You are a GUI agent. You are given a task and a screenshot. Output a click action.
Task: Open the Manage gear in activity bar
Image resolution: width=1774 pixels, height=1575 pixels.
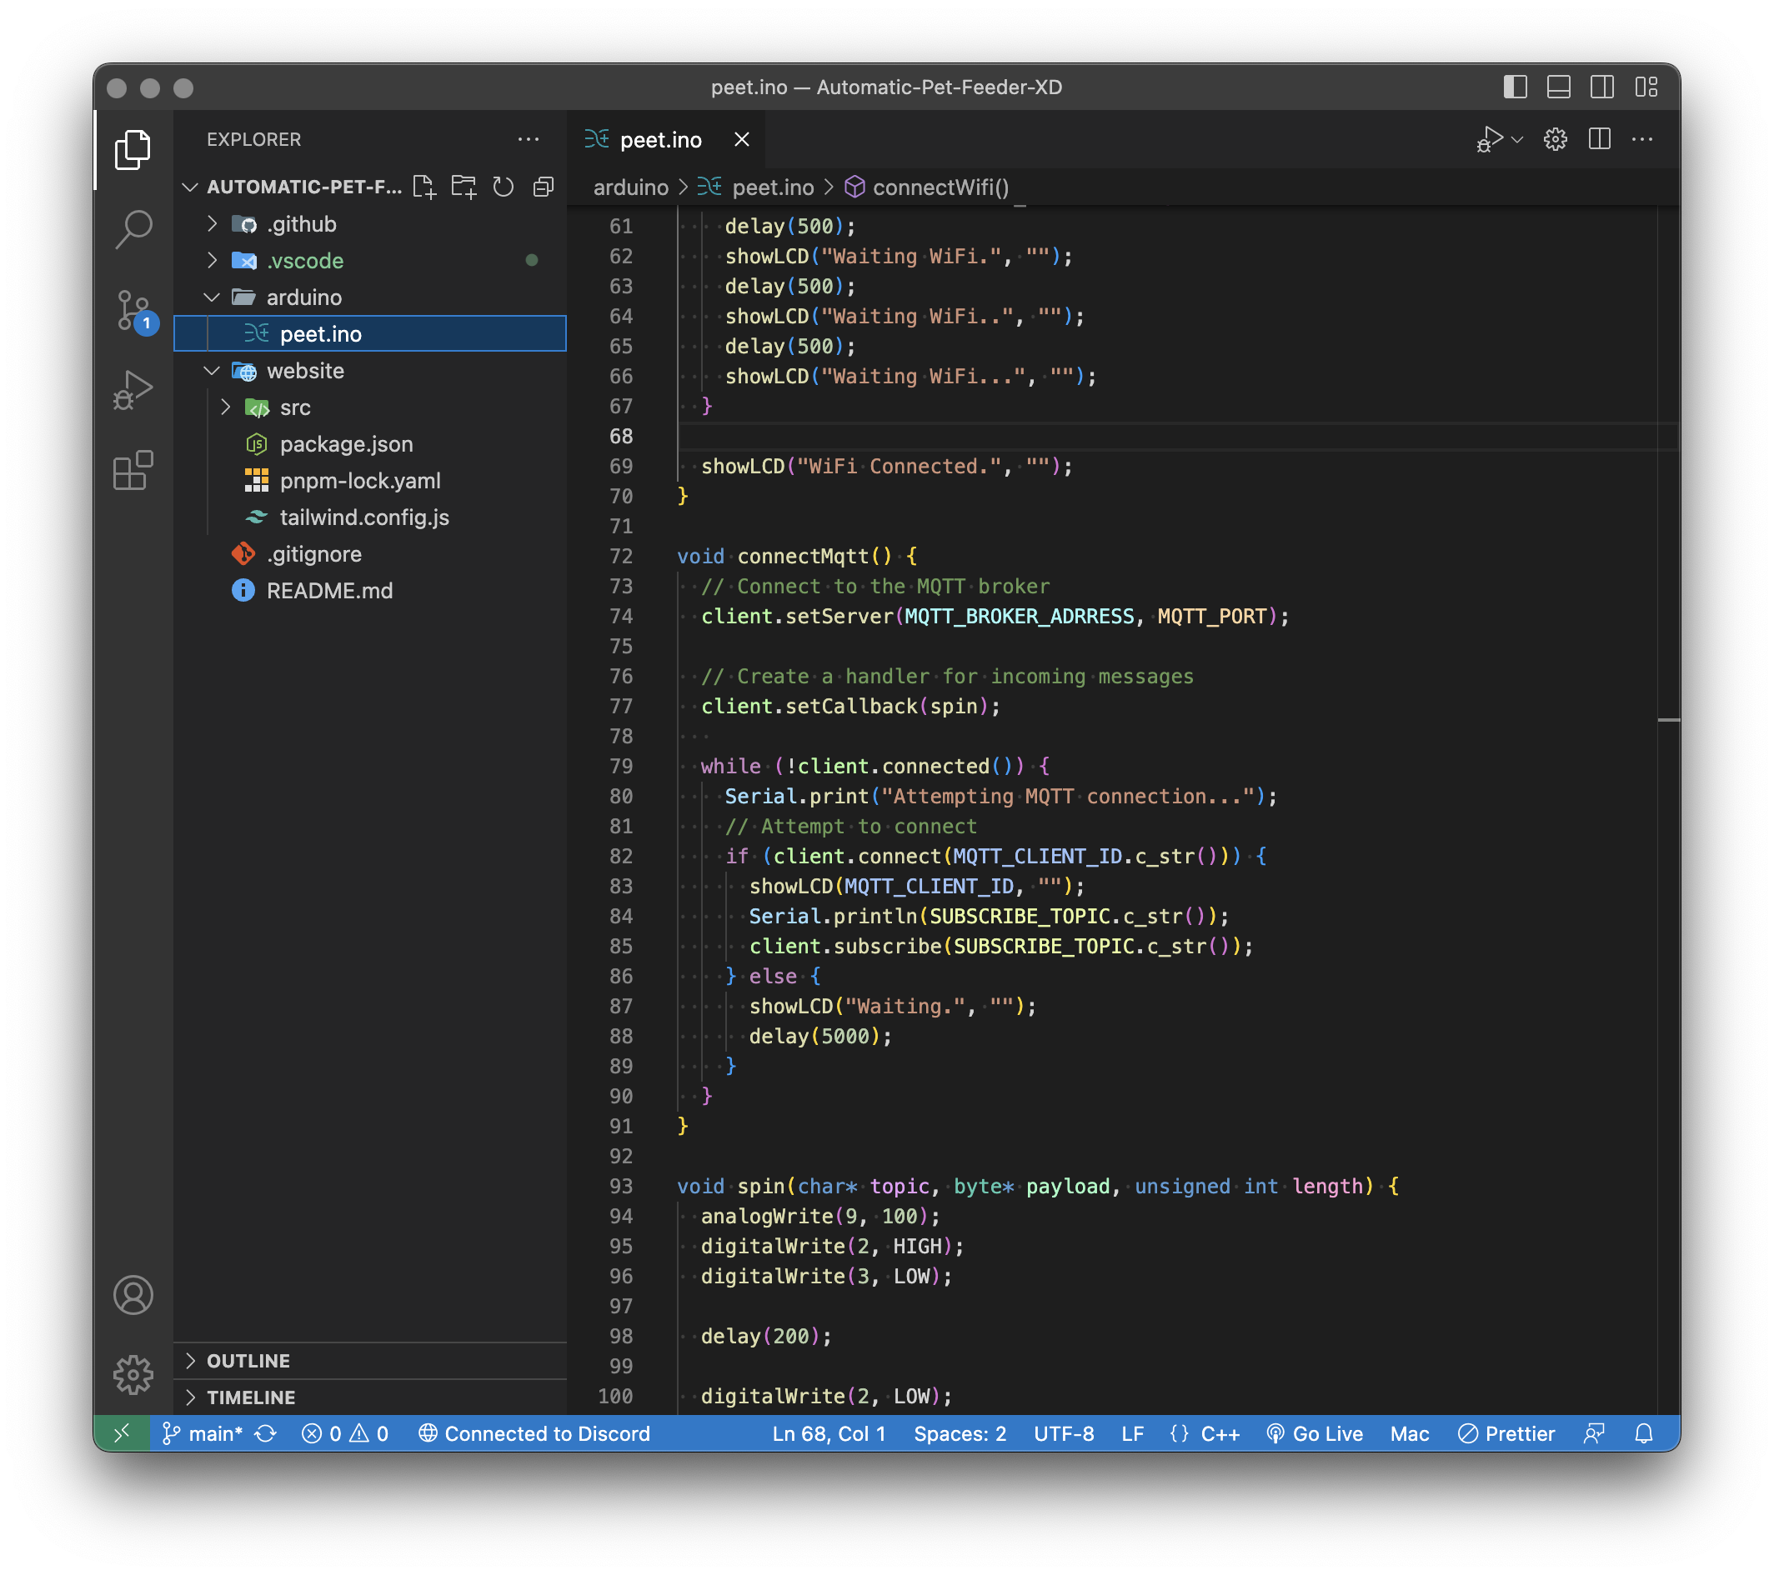133,1374
